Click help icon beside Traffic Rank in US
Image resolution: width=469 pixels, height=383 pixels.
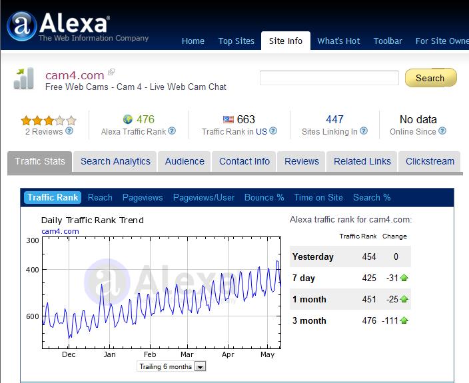coord(273,131)
